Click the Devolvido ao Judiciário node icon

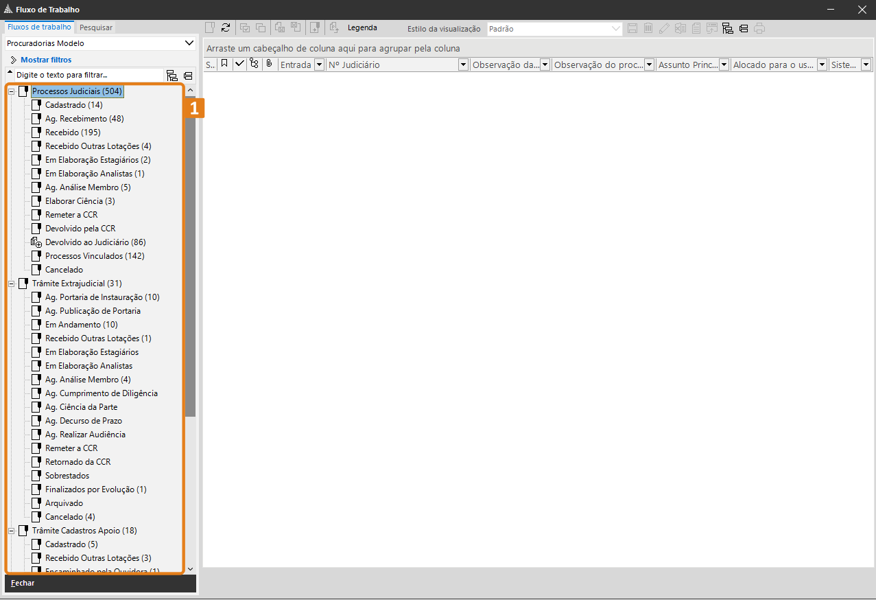click(x=36, y=242)
